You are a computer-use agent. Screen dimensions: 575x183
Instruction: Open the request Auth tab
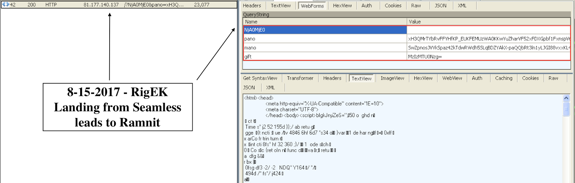(367, 5)
